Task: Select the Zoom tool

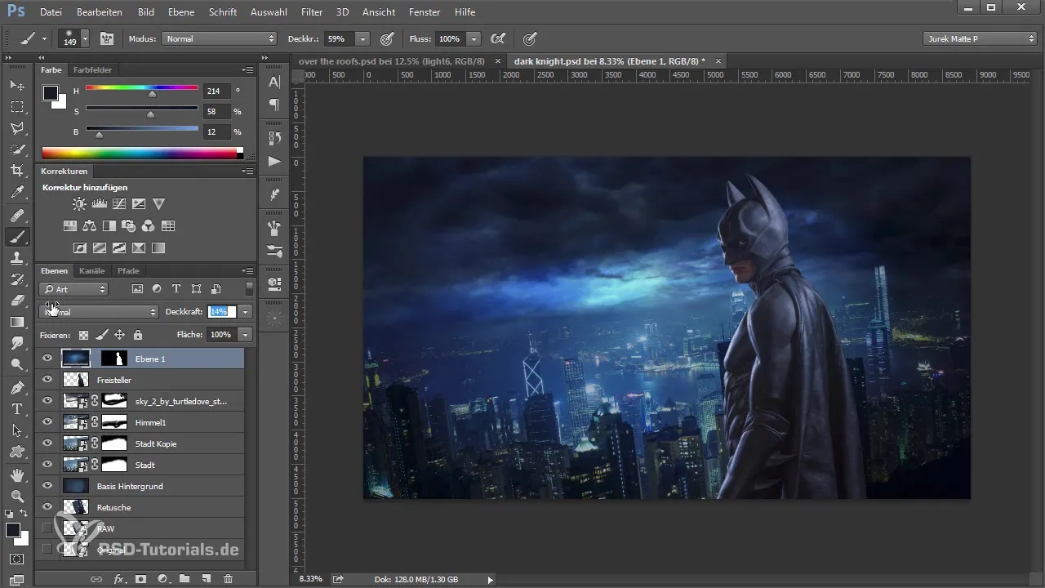Action: [x=16, y=496]
